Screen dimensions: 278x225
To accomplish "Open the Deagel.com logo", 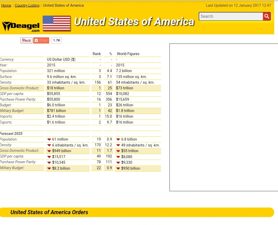I will [21, 27].
